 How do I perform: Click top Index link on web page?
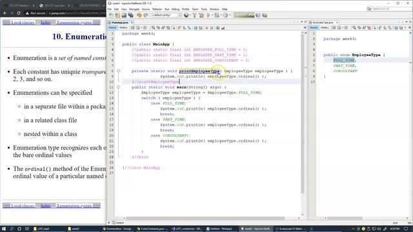click(45, 23)
